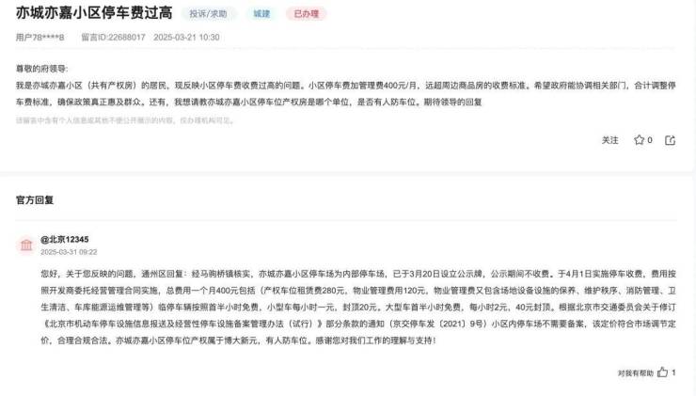Follow the post via 关注
The width and height of the screenshot is (696, 396).
pyautogui.click(x=609, y=140)
